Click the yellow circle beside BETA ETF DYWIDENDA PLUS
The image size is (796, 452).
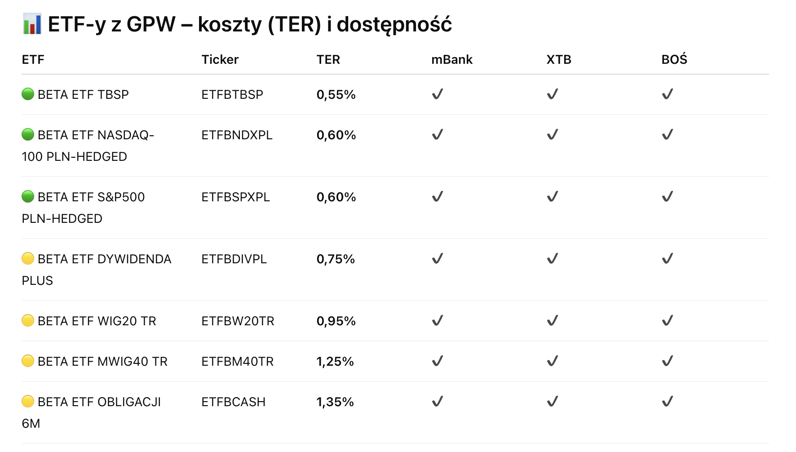click(28, 259)
